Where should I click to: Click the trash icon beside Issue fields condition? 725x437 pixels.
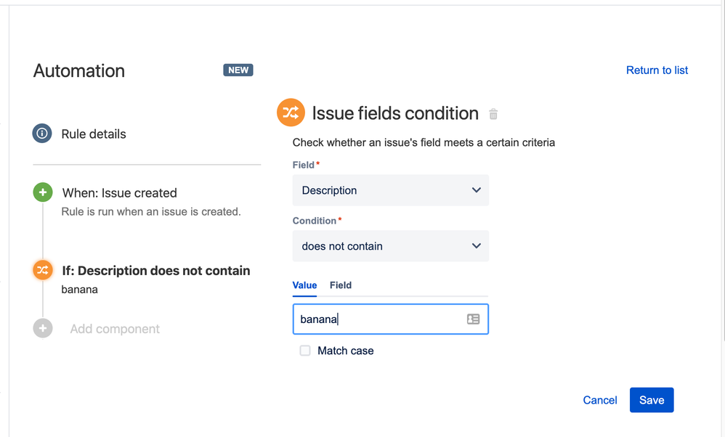[x=493, y=114]
